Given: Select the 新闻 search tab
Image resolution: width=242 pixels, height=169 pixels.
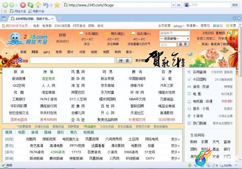Looking at the screenshot, I should click(x=23, y=52).
